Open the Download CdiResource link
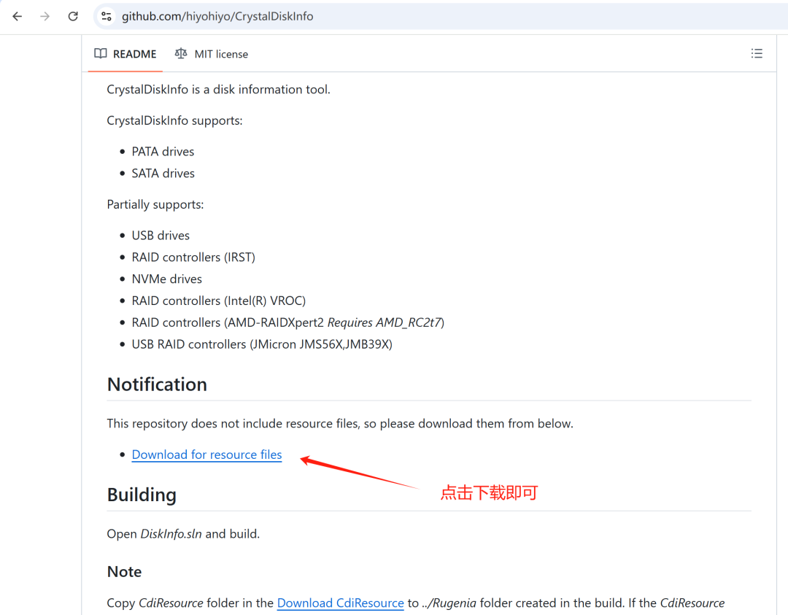Image resolution: width=788 pixels, height=615 pixels. (x=340, y=603)
